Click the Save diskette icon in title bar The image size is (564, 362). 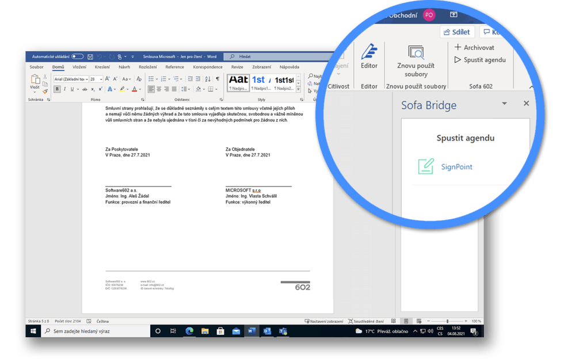[x=90, y=56]
